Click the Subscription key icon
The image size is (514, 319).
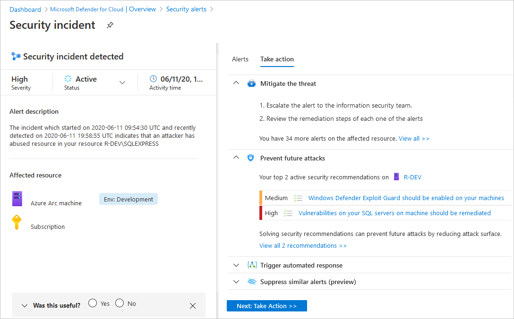click(17, 222)
